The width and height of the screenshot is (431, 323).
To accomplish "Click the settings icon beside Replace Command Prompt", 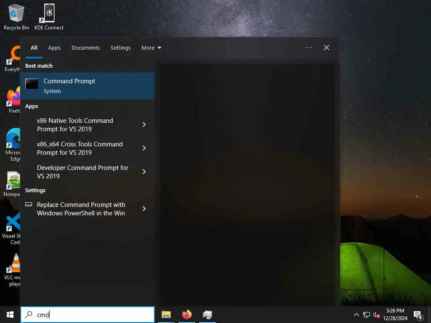I will (29, 204).
